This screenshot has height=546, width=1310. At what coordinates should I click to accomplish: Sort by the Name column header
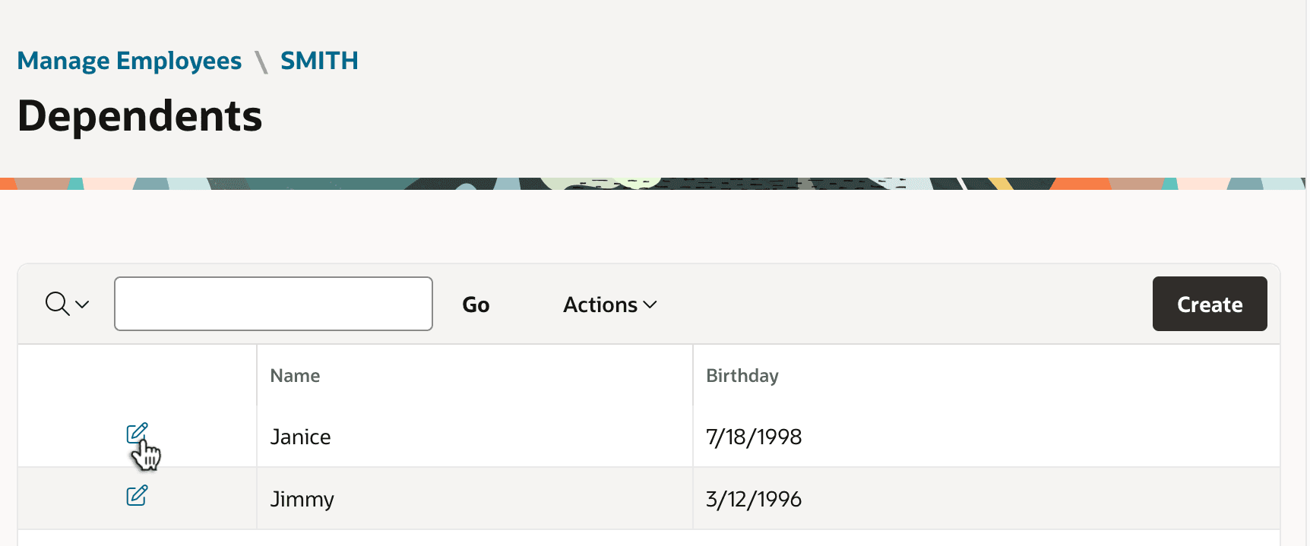pos(296,376)
